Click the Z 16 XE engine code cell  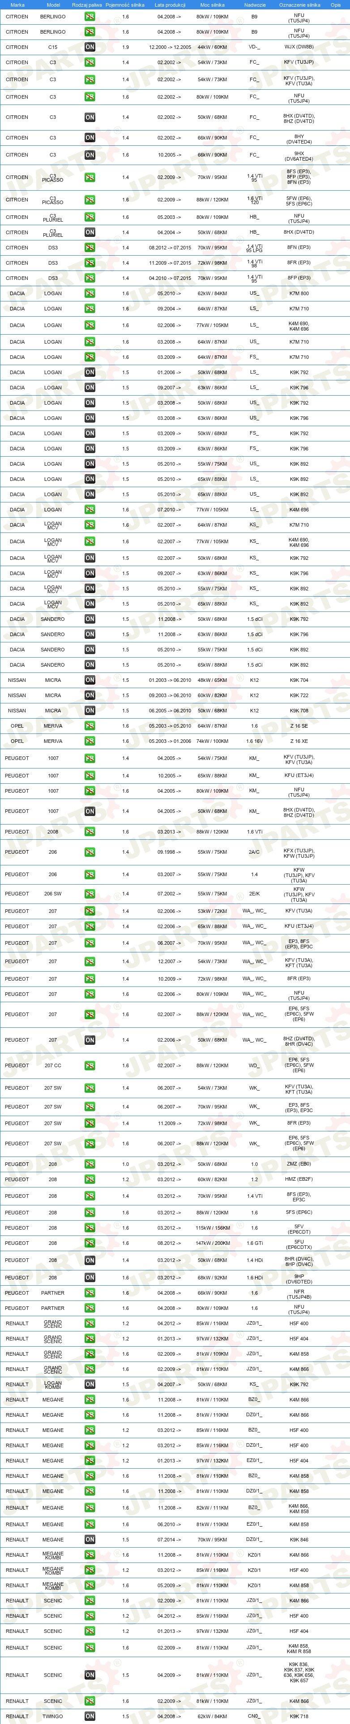click(x=299, y=741)
